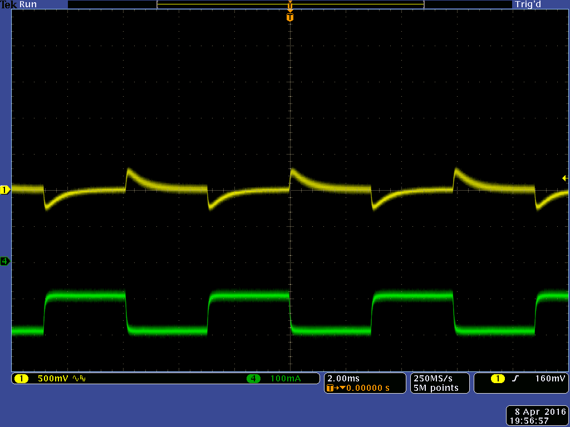This screenshot has height=427, width=570.
Task: Click the rising edge trigger slope symbol
Action: (515, 379)
